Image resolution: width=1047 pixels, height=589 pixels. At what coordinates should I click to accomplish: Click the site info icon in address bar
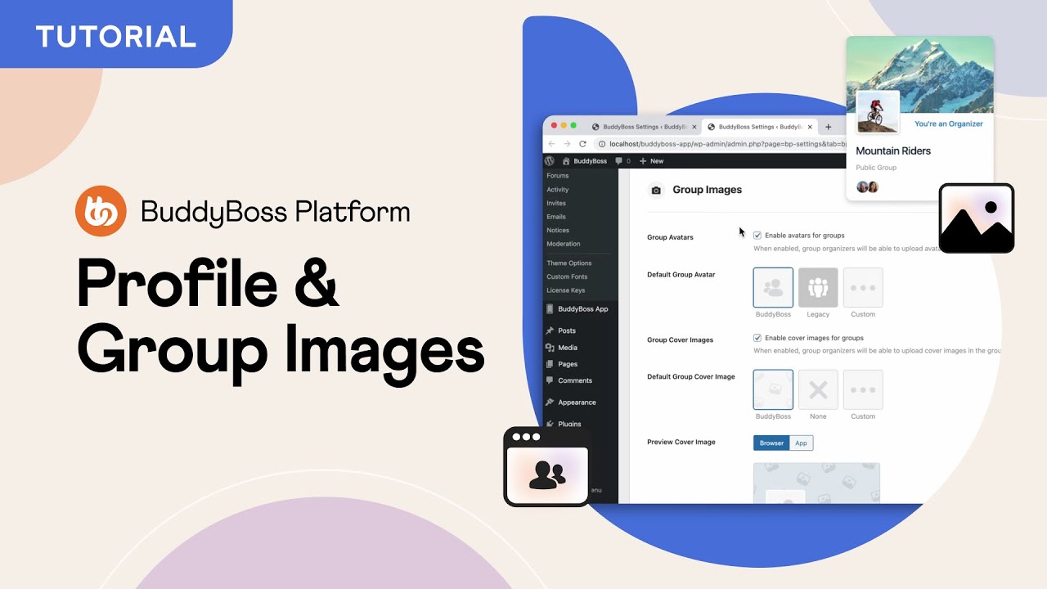pos(602,144)
